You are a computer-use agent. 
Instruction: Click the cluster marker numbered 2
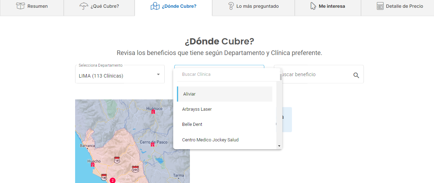point(113,180)
